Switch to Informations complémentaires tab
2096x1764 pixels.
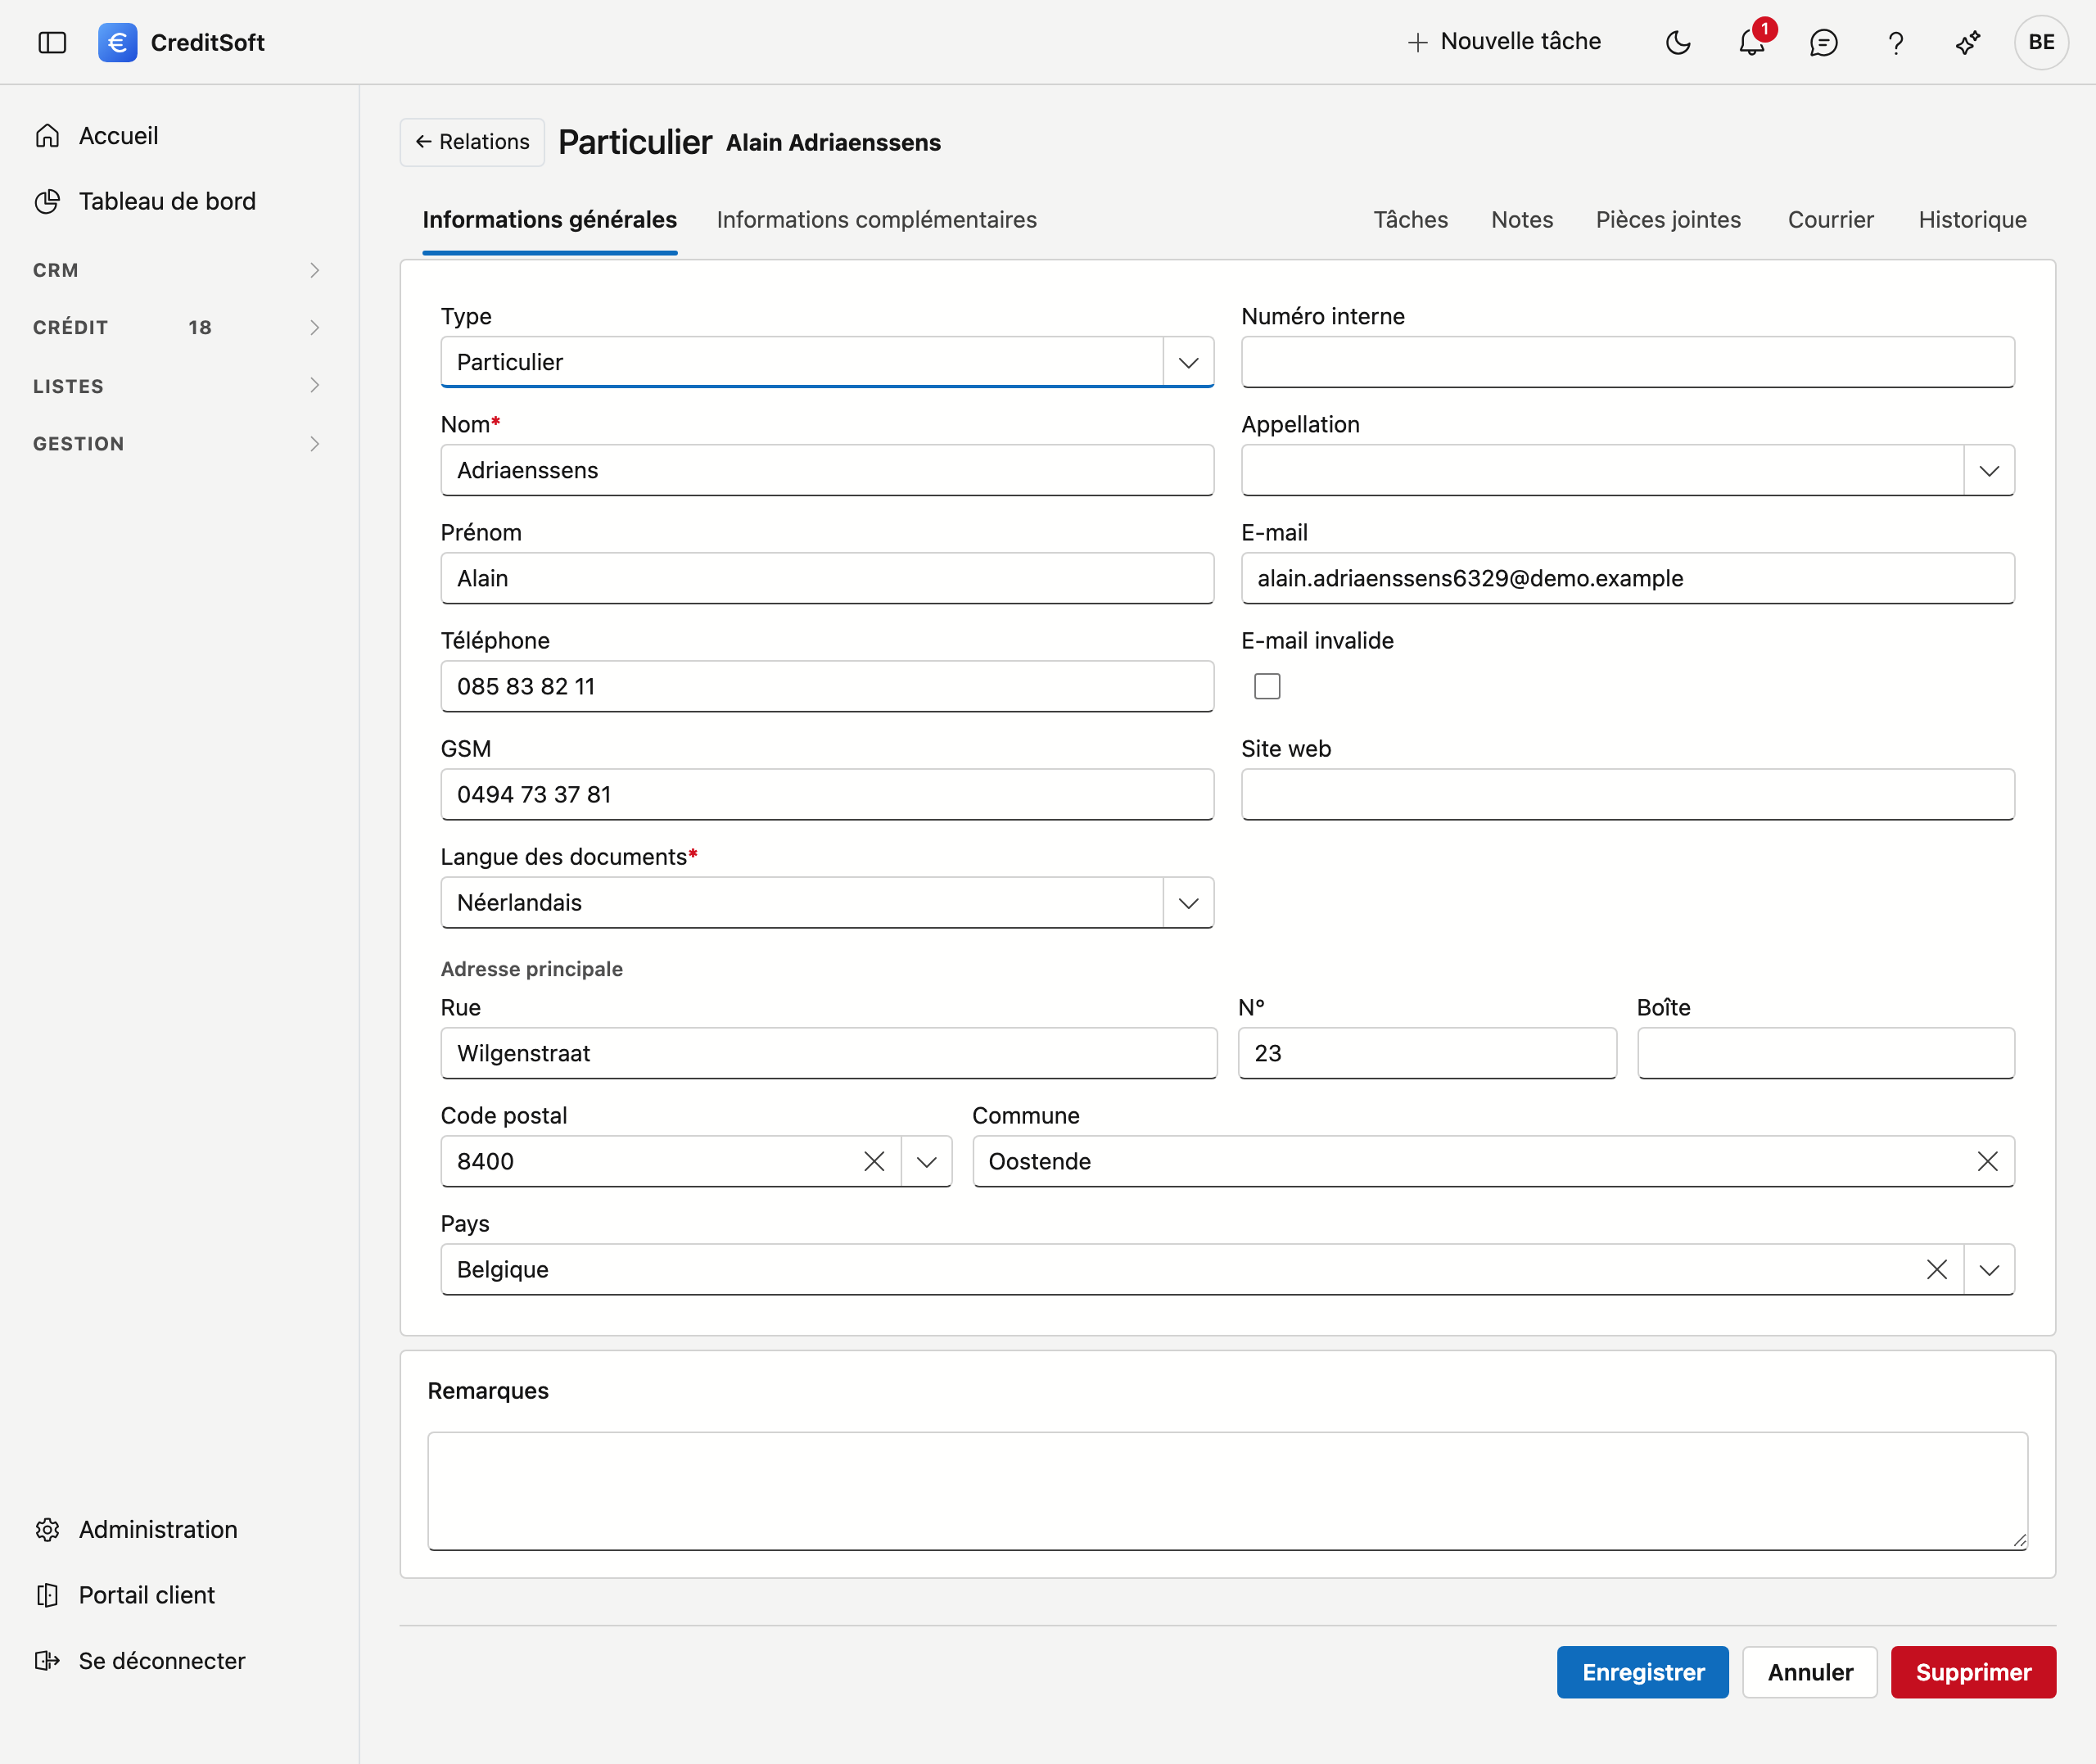coord(877,220)
